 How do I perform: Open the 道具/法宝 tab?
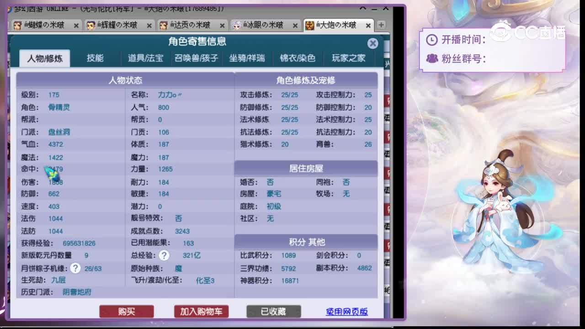click(x=145, y=58)
